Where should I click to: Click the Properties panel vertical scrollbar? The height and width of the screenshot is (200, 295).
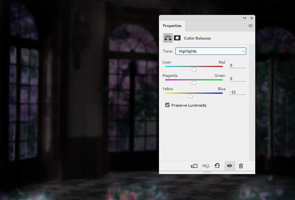click(x=252, y=103)
